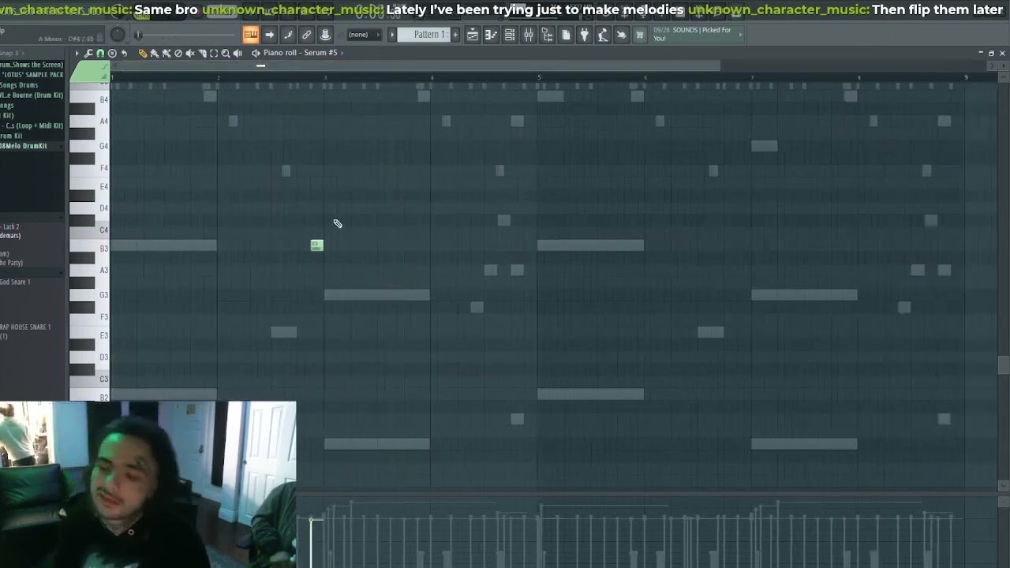
Task: Click the G3 piano key
Action: point(89,295)
